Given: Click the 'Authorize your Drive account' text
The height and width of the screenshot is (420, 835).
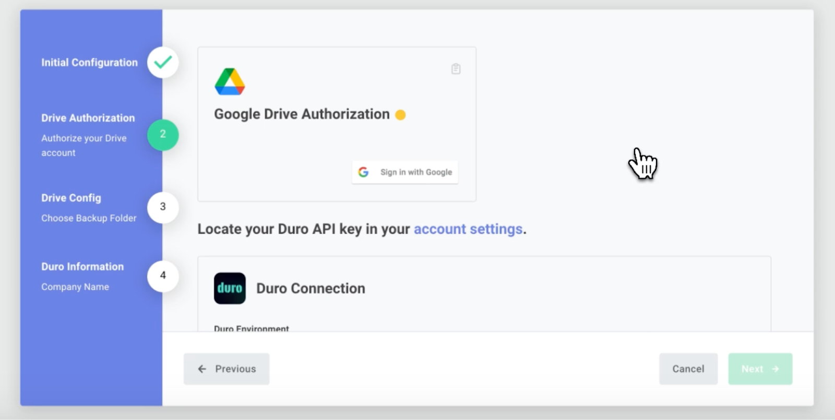Looking at the screenshot, I should click(84, 146).
